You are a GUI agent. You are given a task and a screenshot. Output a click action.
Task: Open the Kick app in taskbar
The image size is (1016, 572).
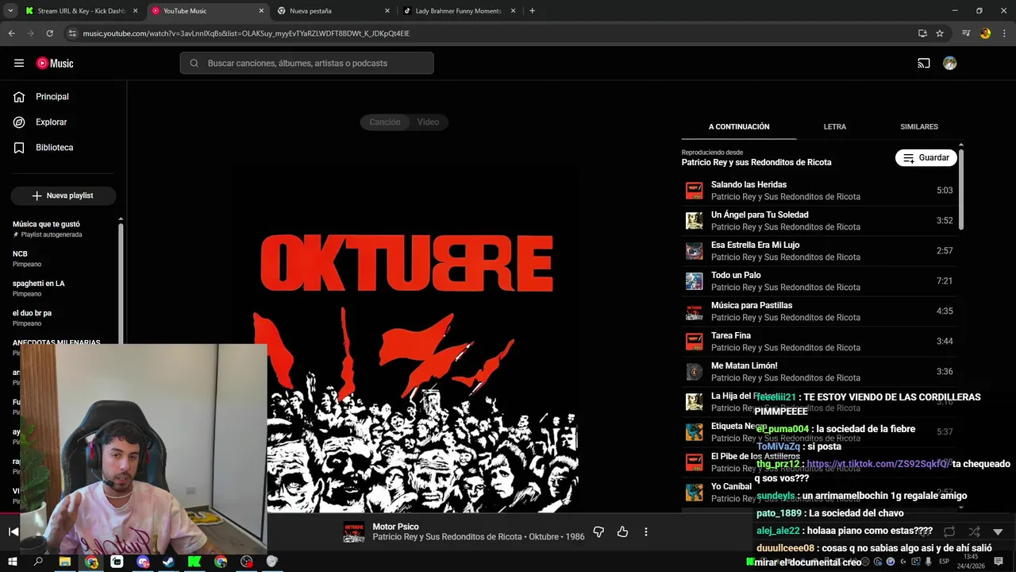tap(194, 562)
